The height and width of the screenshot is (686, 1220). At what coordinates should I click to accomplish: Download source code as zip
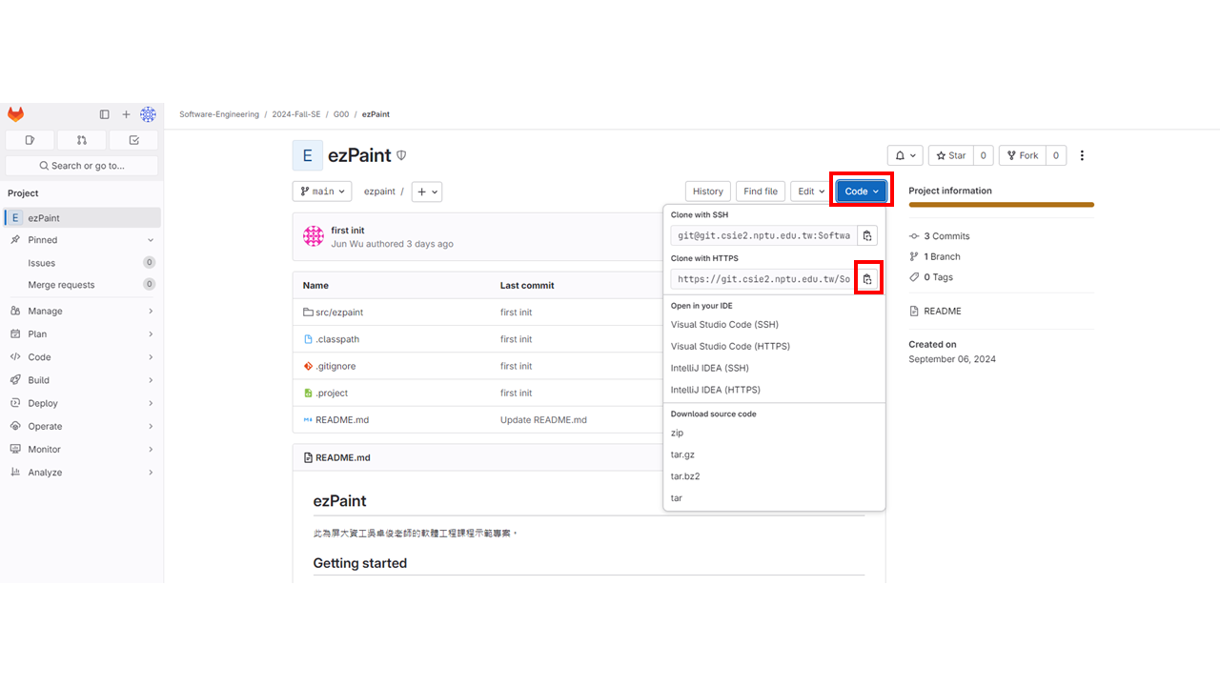pyautogui.click(x=677, y=433)
